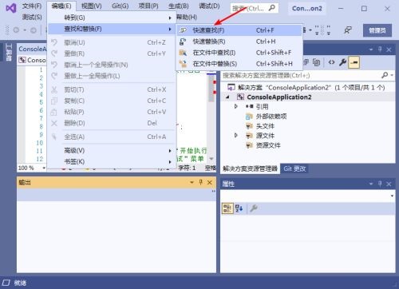The height and width of the screenshot is (289, 399).
Task: Open the 调试(D) menu
Action: [209, 6]
